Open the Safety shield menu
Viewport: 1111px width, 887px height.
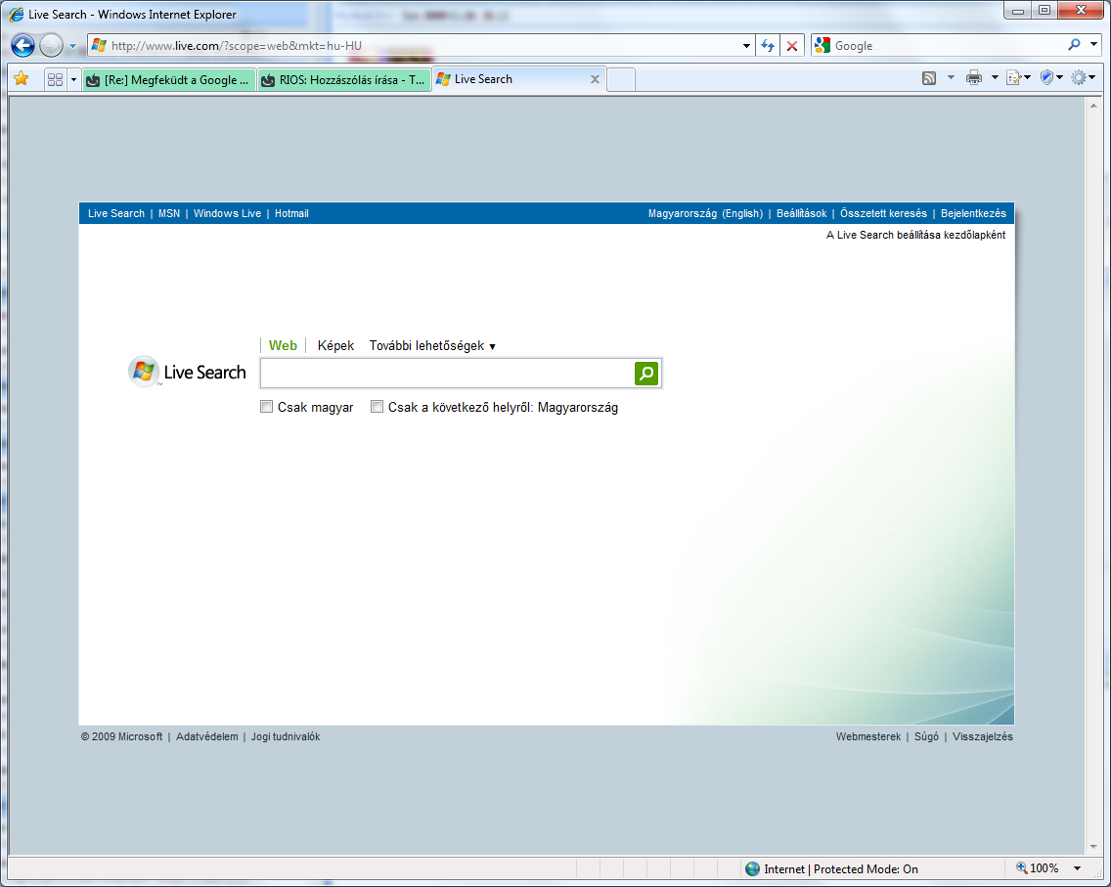(1051, 78)
